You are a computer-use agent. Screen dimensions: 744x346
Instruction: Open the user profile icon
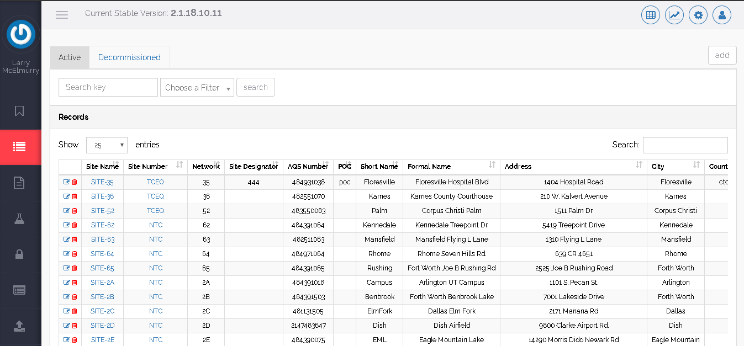click(722, 15)
